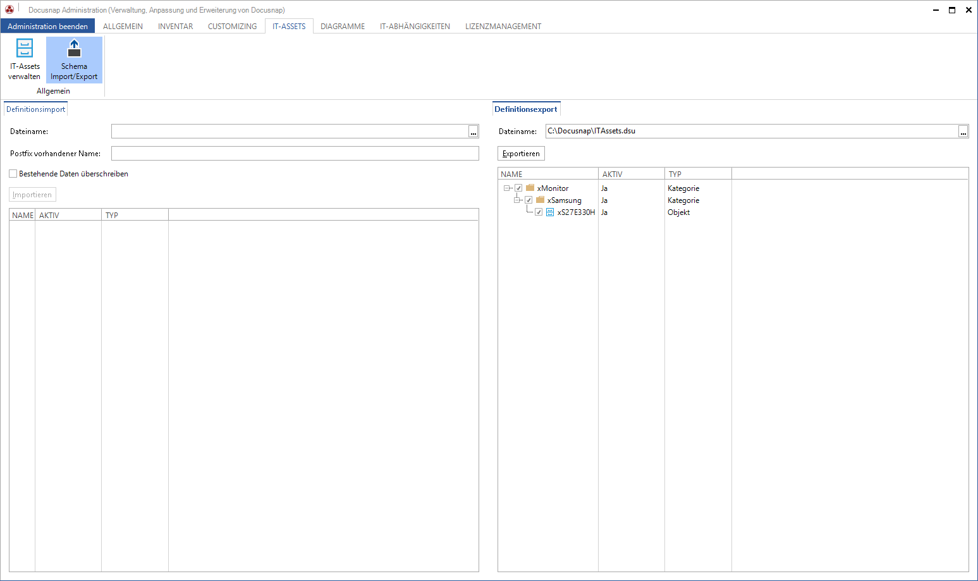978x581 pixels.
Task: Click the Importieren button
Action: pos(32,195)
